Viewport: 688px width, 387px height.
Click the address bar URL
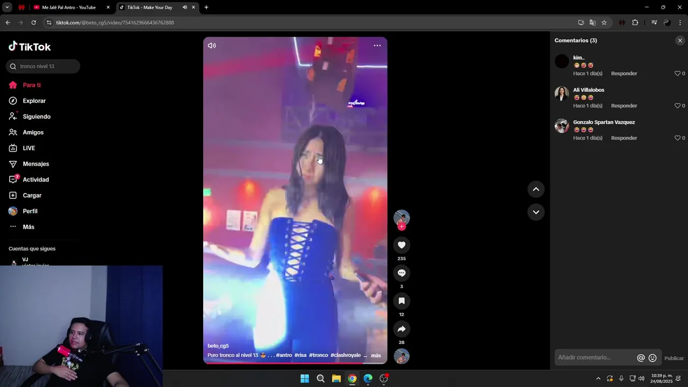coord(115,23)
